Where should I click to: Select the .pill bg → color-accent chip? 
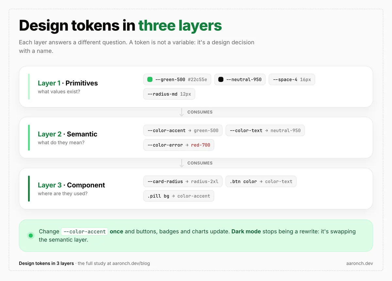(x=179, y=196)
